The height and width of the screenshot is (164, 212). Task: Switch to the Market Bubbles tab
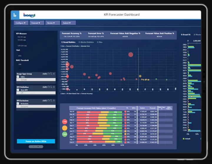pyautogui.click(x=87, y=42)
